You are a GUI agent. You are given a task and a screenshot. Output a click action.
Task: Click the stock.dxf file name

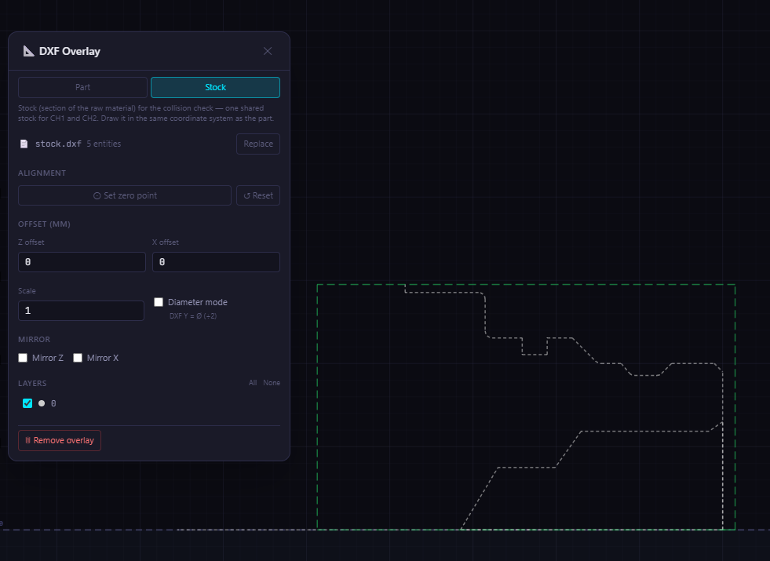pos(58,144)
